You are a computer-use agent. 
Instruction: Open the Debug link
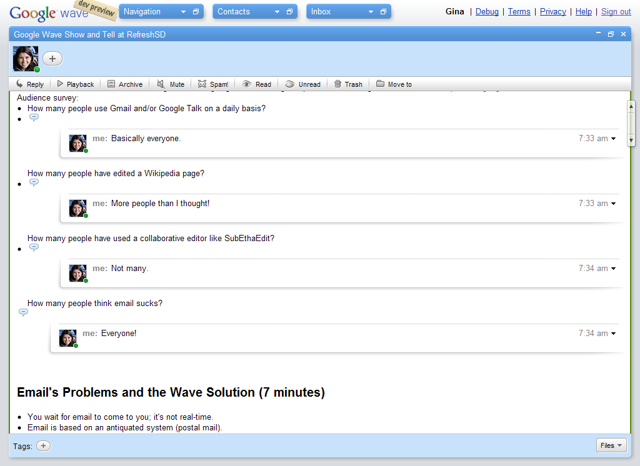pyautogui.click(x=487, y=11)
